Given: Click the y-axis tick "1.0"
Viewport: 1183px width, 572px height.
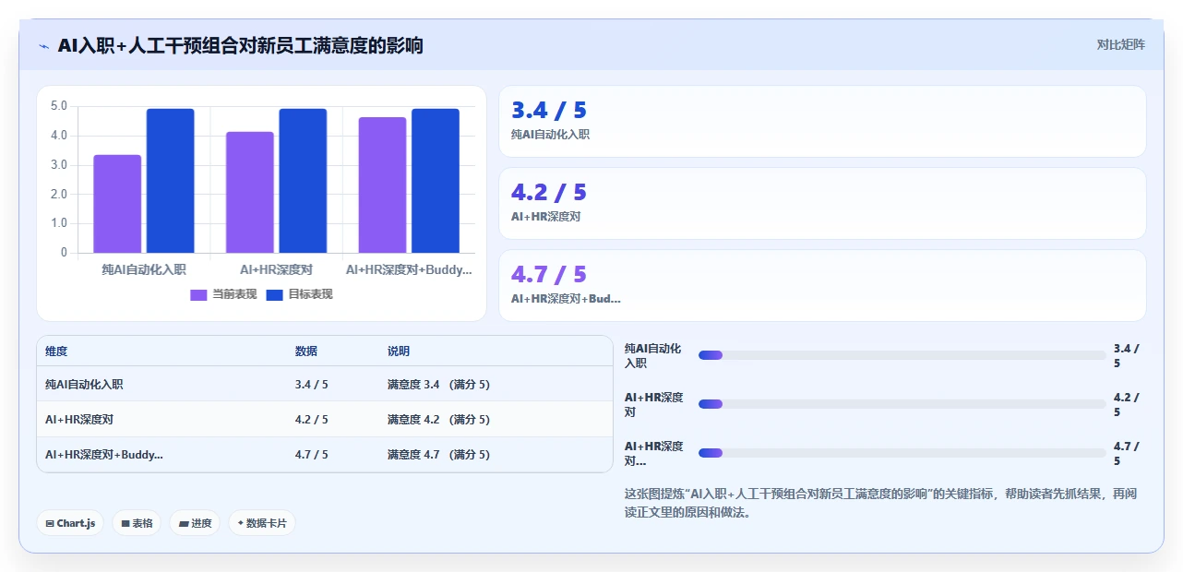Looking at the screenshot, I should 58,223.
